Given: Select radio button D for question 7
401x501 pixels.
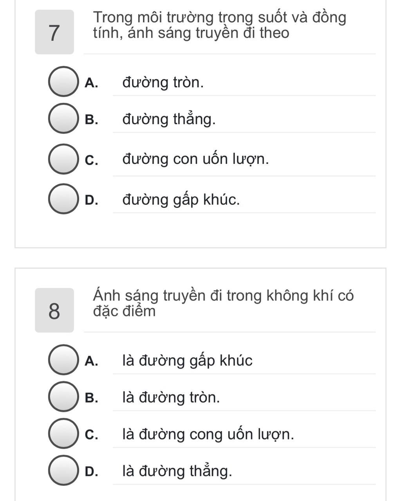Looking at the screenshot, I should pyautogui.click(x=63, y=199).
